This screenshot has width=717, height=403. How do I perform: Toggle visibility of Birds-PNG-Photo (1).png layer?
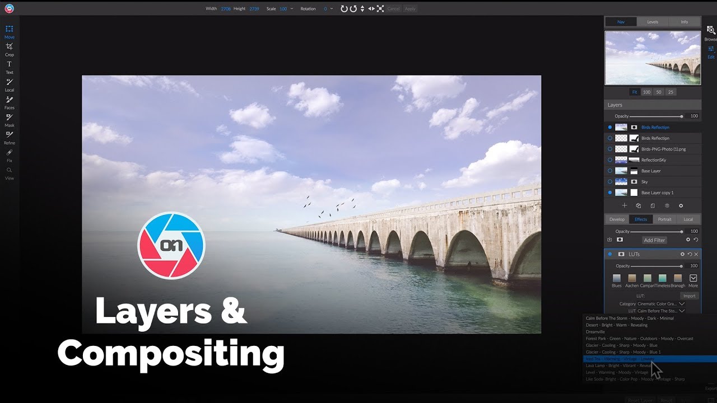point(610,149)
